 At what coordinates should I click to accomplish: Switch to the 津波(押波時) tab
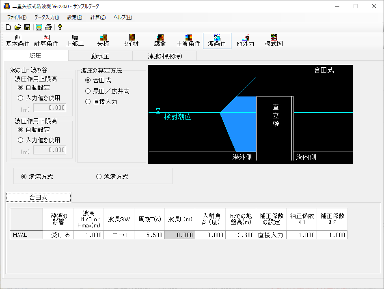(x=165, y=56)
